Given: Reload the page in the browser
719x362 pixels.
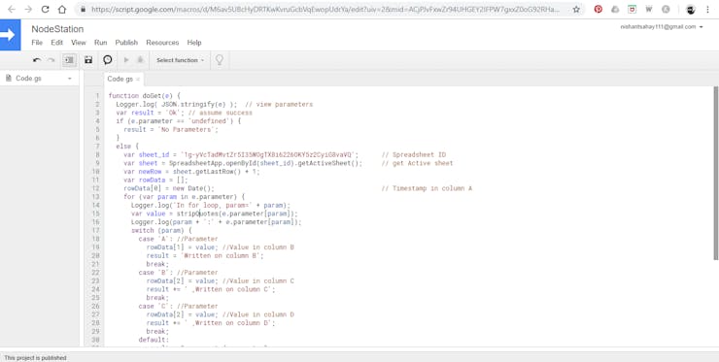Looking at the screenshot, I should click(x=45, y=9).
